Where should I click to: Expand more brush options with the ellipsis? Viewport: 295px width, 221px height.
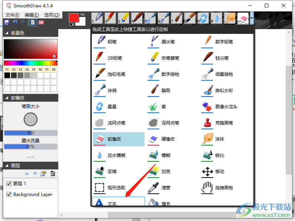31,157
